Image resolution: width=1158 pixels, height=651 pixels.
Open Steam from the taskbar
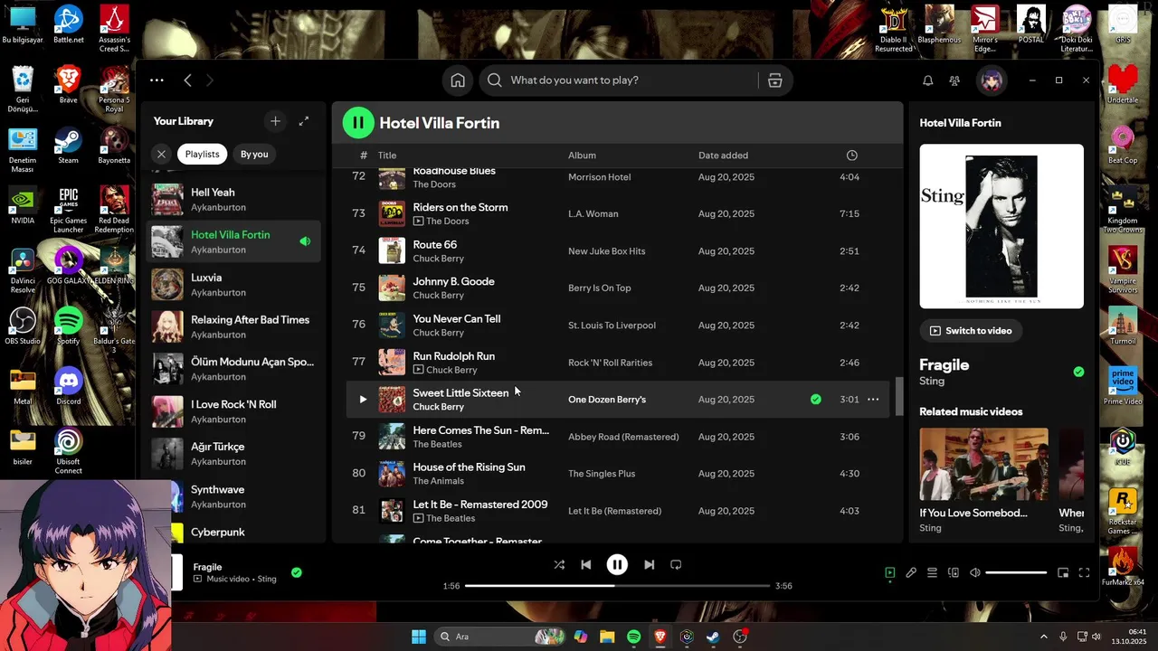(x=713, y=637)
